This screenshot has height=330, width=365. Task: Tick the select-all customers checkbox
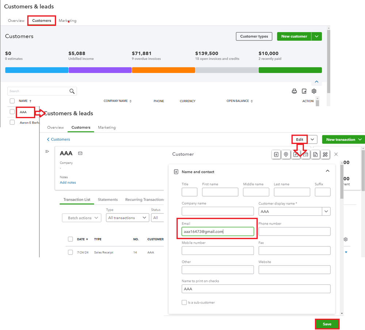pos(12,101)
